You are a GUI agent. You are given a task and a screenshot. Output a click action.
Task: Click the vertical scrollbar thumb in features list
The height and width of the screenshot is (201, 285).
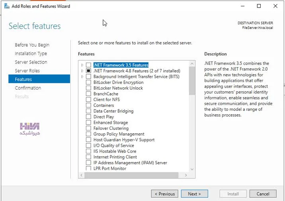point(192,81)
